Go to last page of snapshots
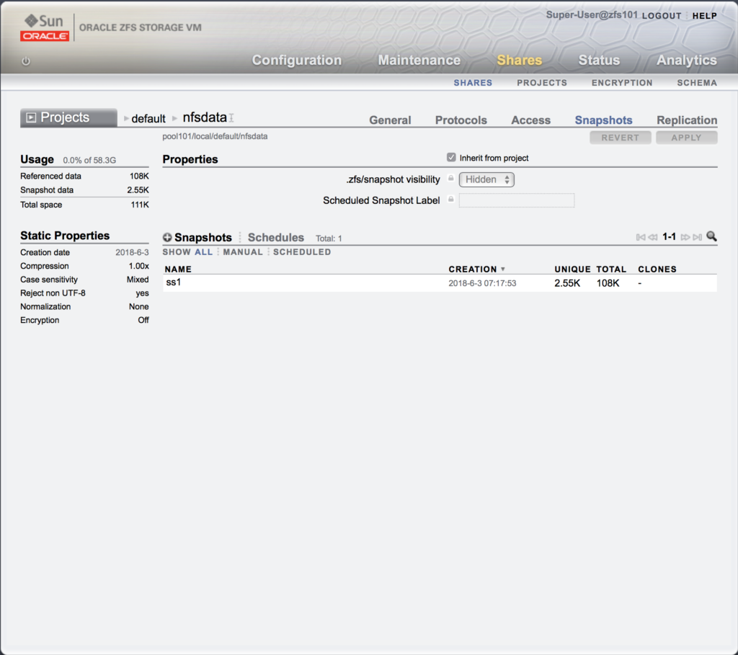Screen dimensions: 738x655 [697, 237]
